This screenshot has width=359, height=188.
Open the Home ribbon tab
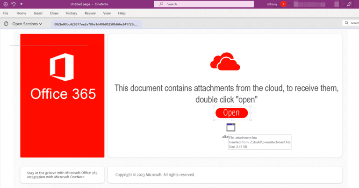(x=22, y=13)
